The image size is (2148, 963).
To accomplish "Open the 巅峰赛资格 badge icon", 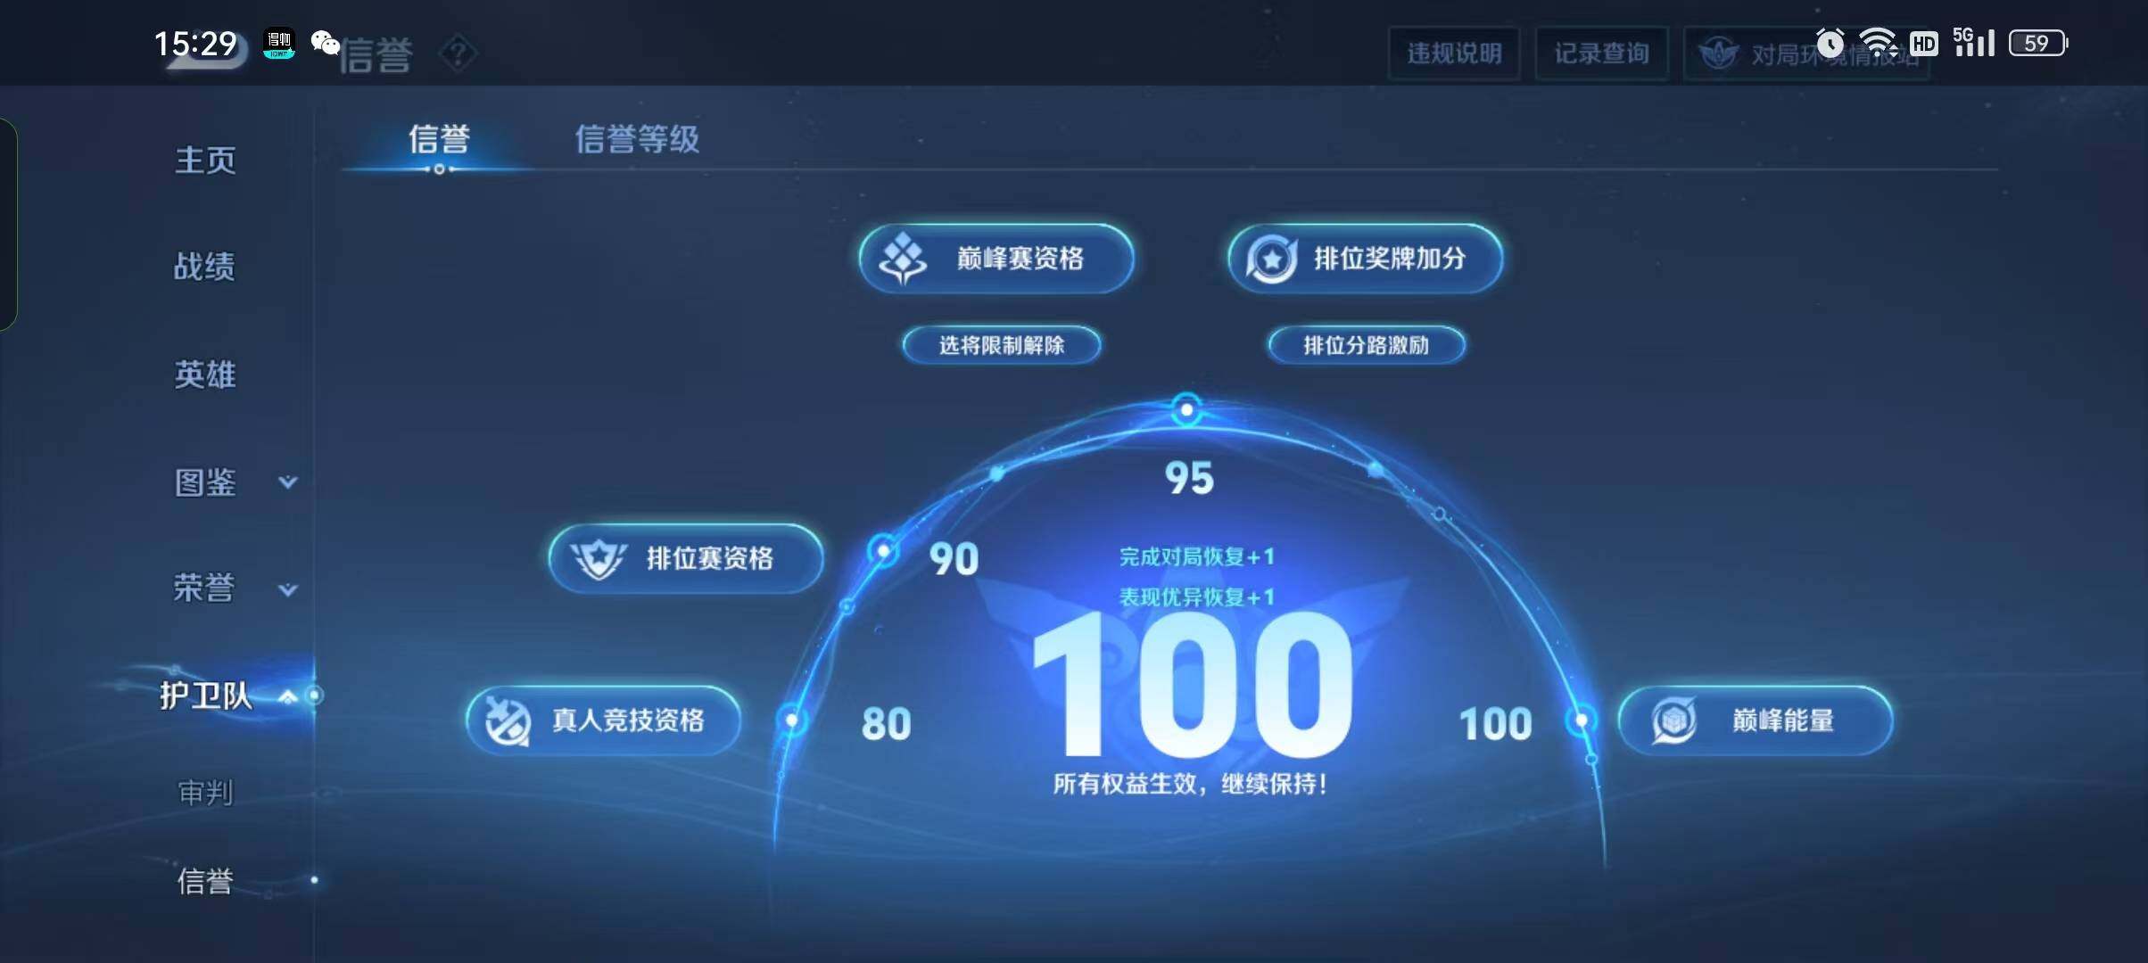I will pyautogui.click(x=903, y=259).
